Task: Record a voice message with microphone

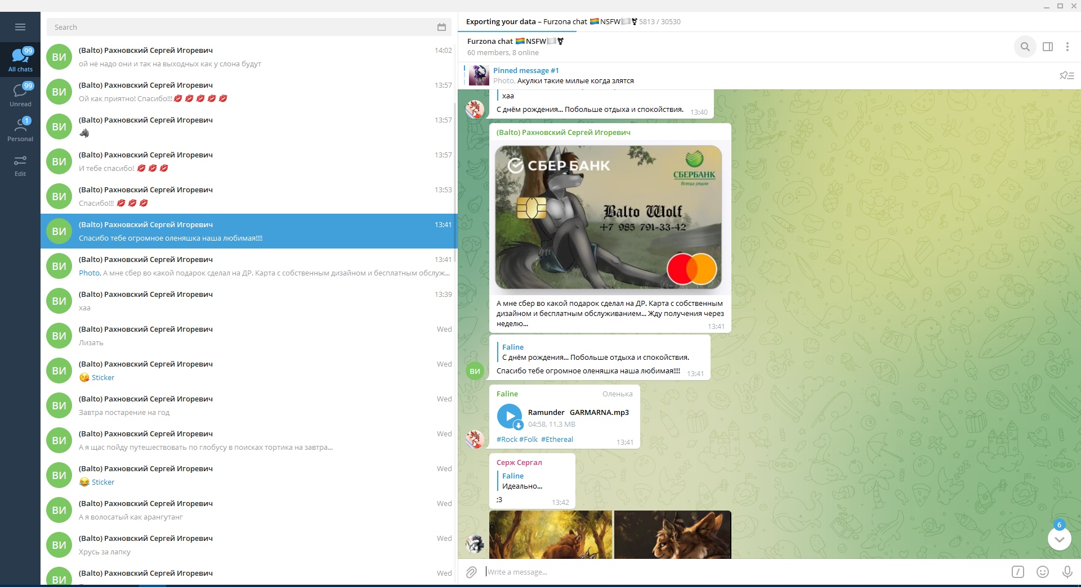Action: pos(1067,572)
